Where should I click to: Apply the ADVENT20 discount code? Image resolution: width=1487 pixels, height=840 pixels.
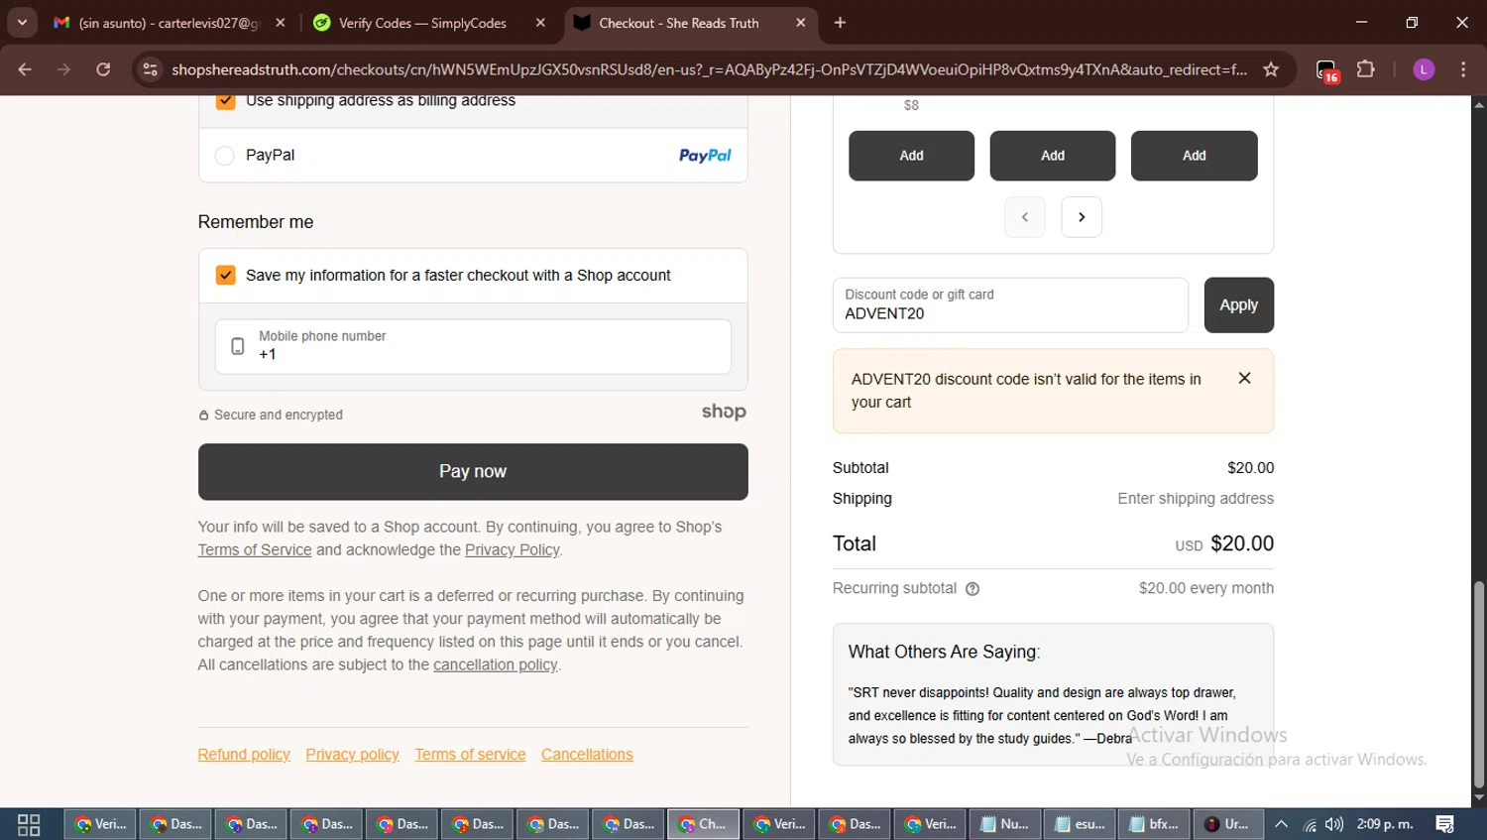pos(1239,305)
